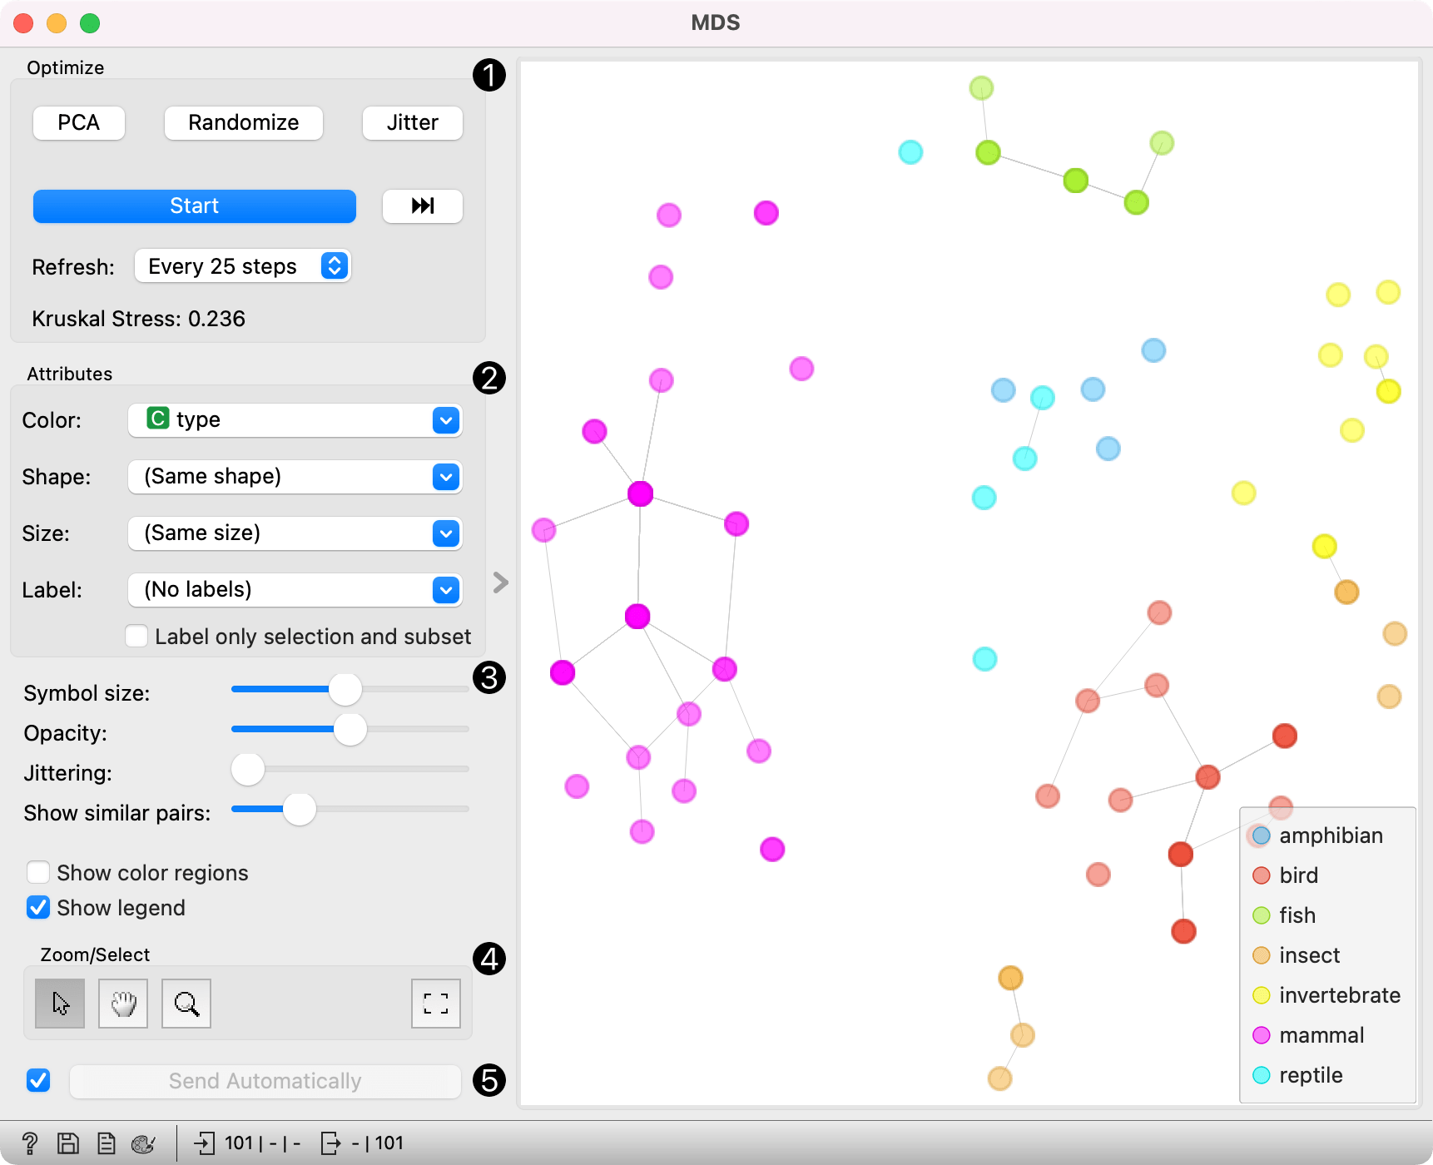1433x1165 pixels.
Task: Open the color palette settings icon
Action: click(144, 1143)
